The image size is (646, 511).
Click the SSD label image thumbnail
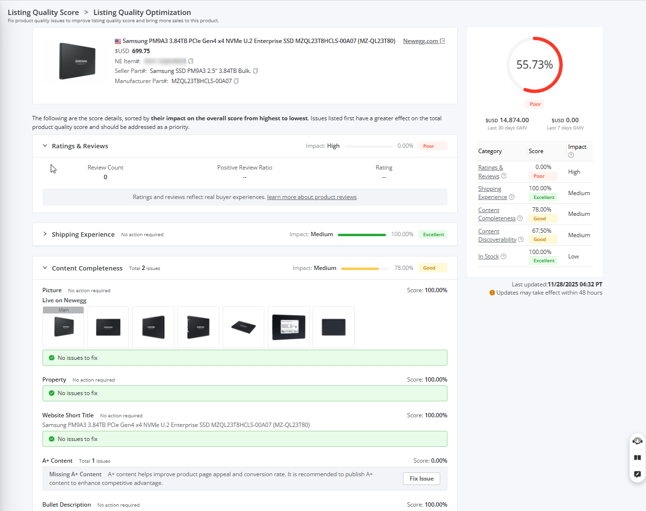coord(288,327)
